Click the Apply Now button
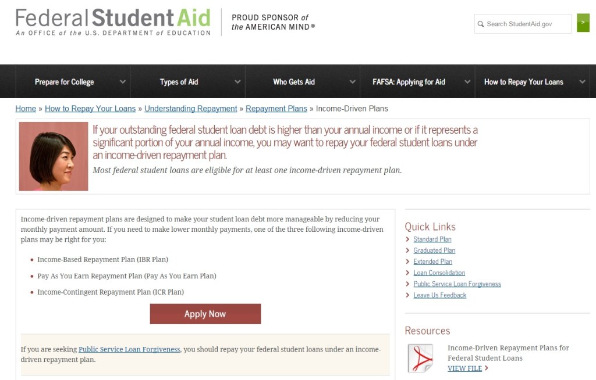Screen dimensions: 596x380 point(205,314)
